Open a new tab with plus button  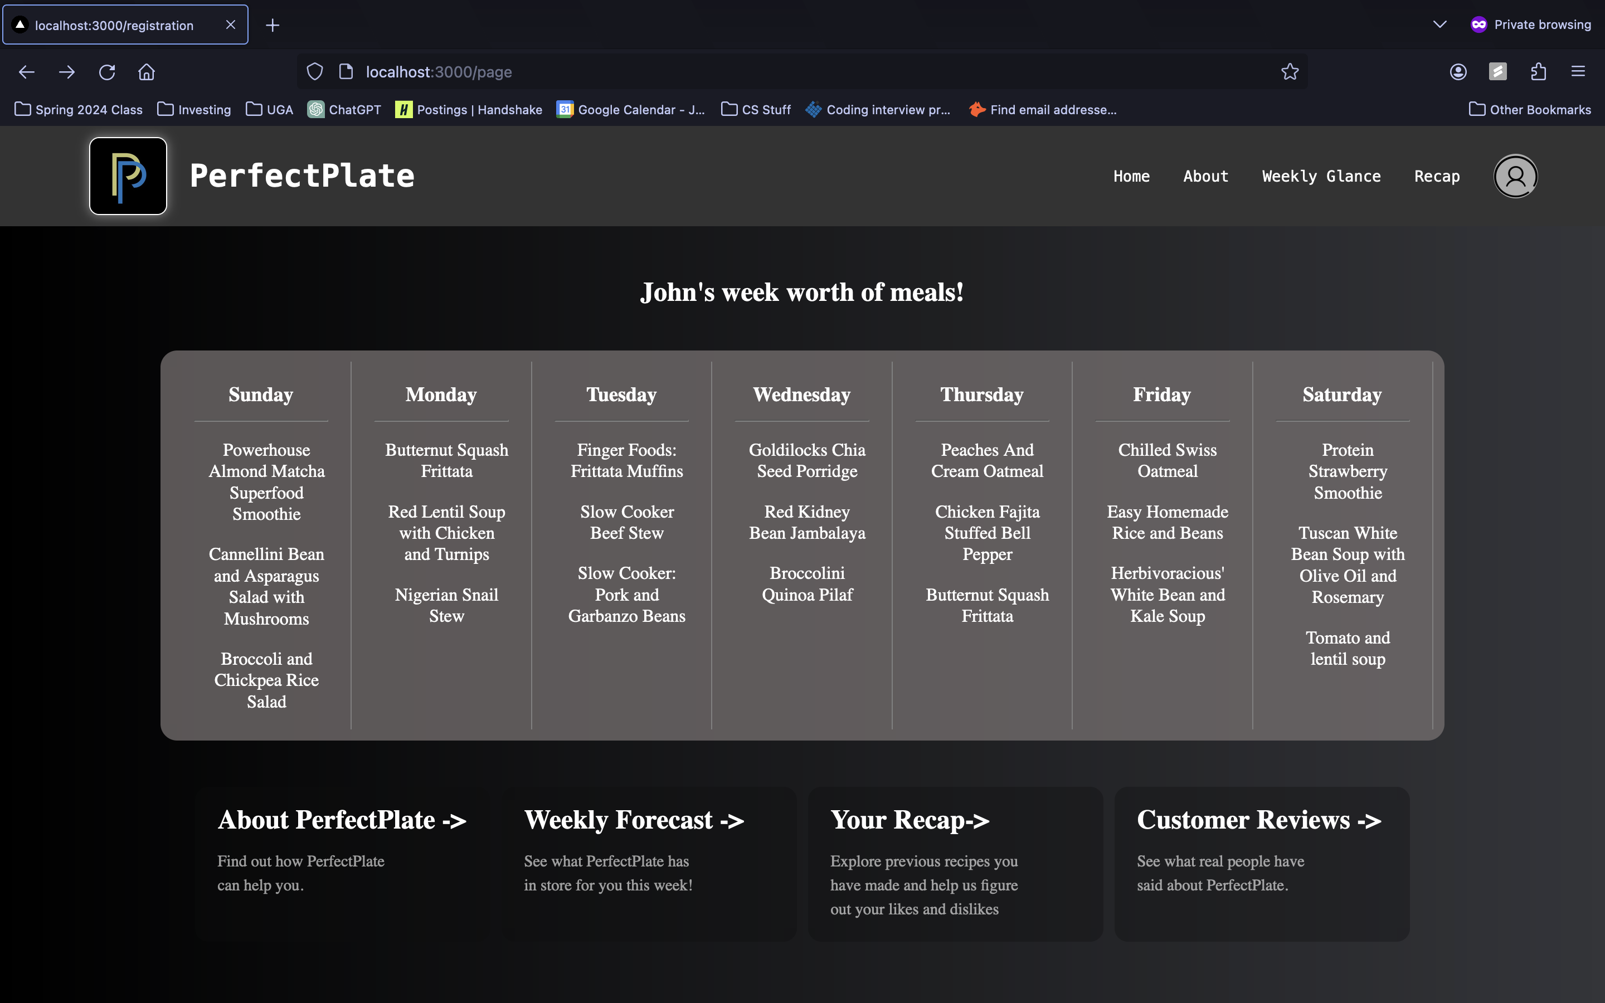pyautogui.click(x=272, y=25)
